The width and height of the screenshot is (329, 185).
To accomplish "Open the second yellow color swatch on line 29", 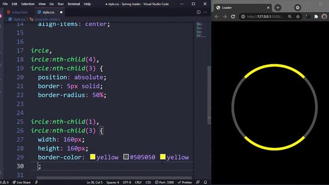I will pyautogui.click(x=163, y=157).
